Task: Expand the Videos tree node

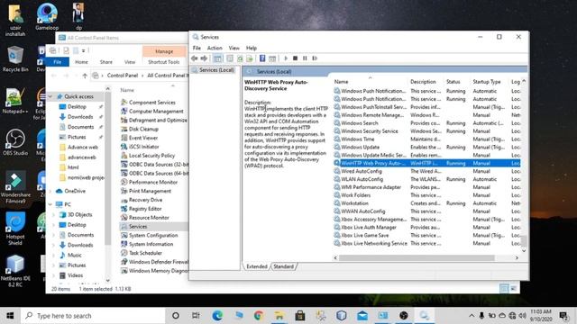Action: pos(54,275)
